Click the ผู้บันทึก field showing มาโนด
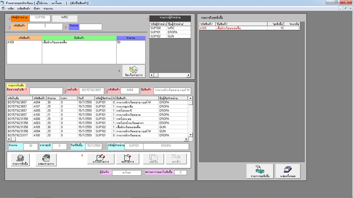Viewport: 353px width, 198px height. 127,173
